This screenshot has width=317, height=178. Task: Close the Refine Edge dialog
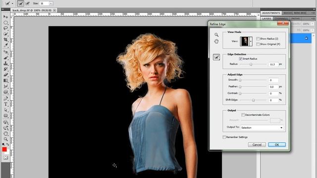coord(283,23)
